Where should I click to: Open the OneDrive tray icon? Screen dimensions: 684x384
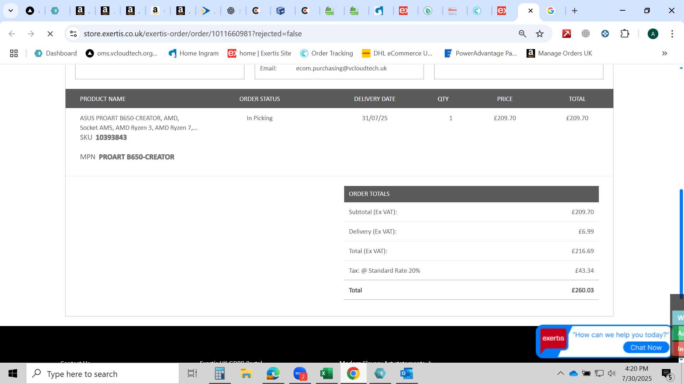(x=573, y=373)
